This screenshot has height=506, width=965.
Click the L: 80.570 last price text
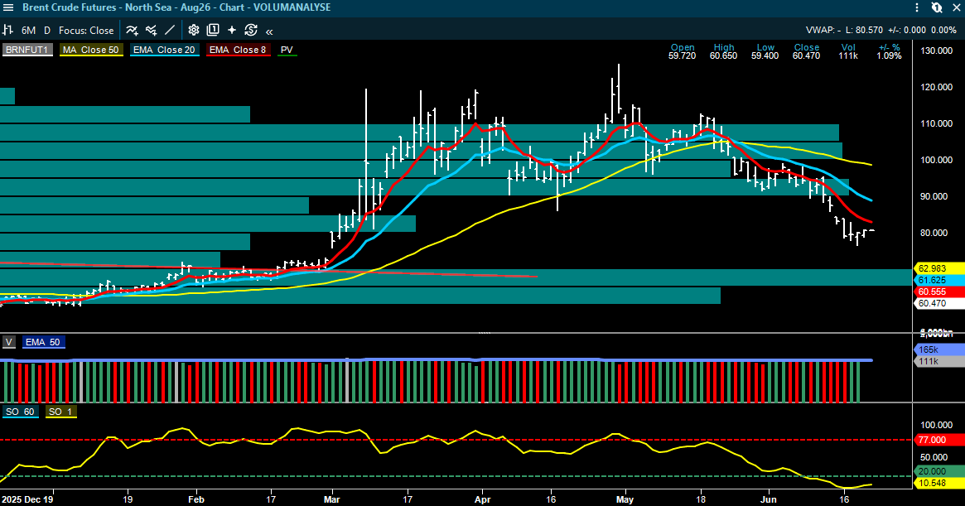(x=864, y=30)
